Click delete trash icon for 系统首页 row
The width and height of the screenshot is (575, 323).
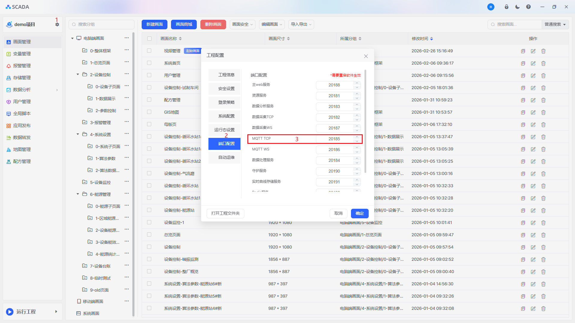543,63
